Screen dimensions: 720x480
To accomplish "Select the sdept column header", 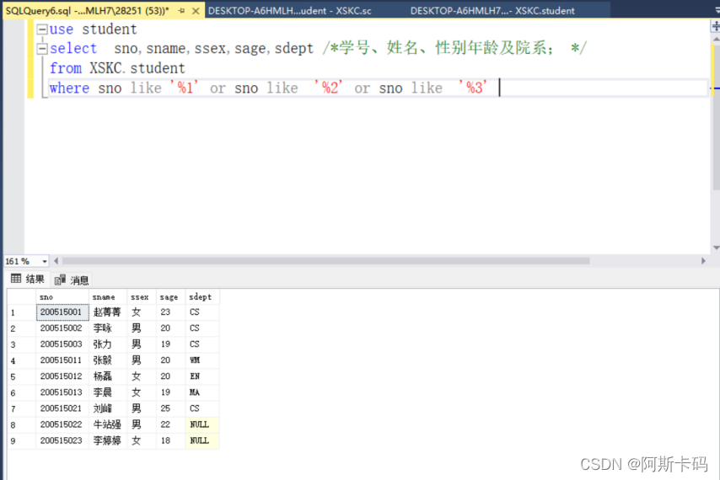I will [202, 296].
